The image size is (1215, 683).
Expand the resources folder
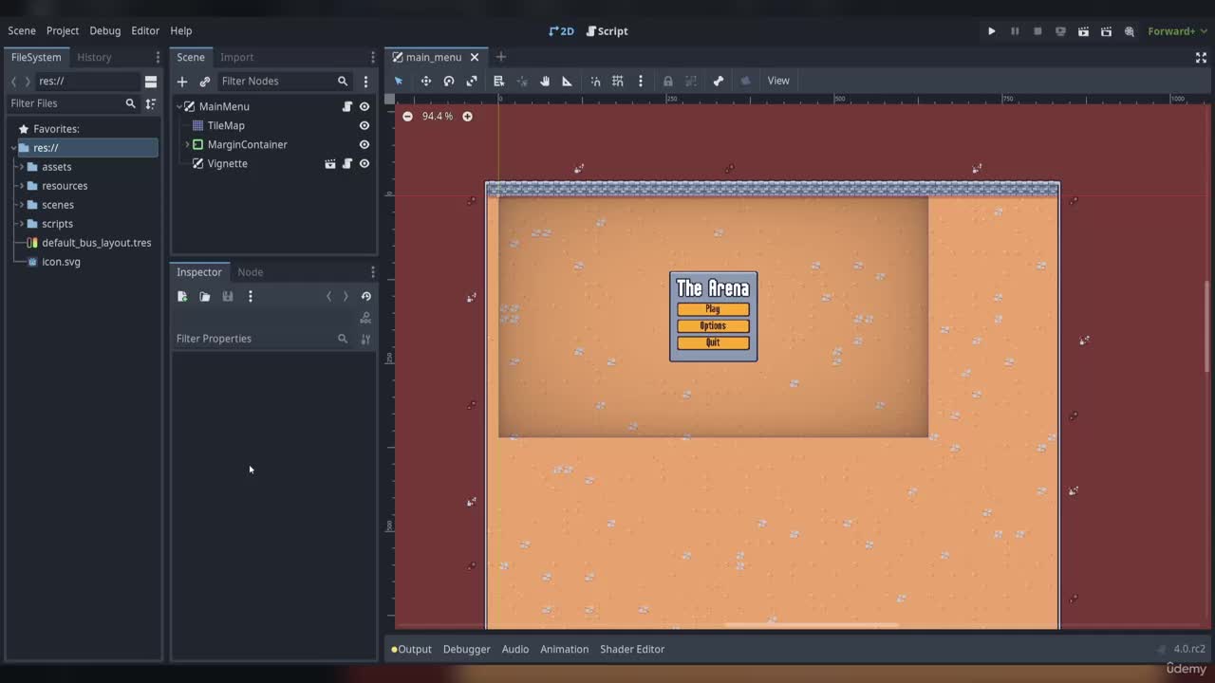pyautogui.click(x=21, y=186)
